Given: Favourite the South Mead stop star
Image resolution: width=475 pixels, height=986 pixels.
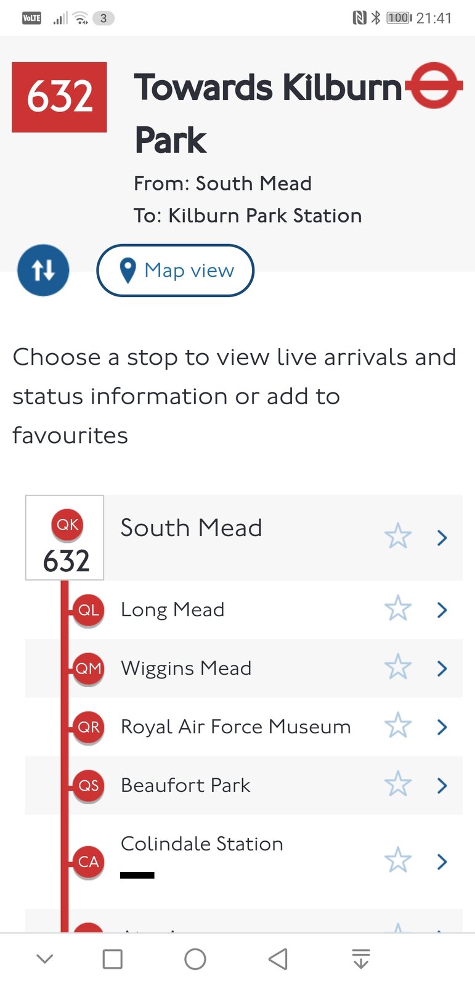Looking at the screenshot, I should click(x=397, y=536).
